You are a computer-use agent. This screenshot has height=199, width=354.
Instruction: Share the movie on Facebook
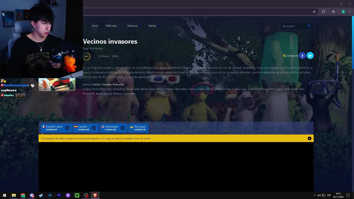[302, 56]
